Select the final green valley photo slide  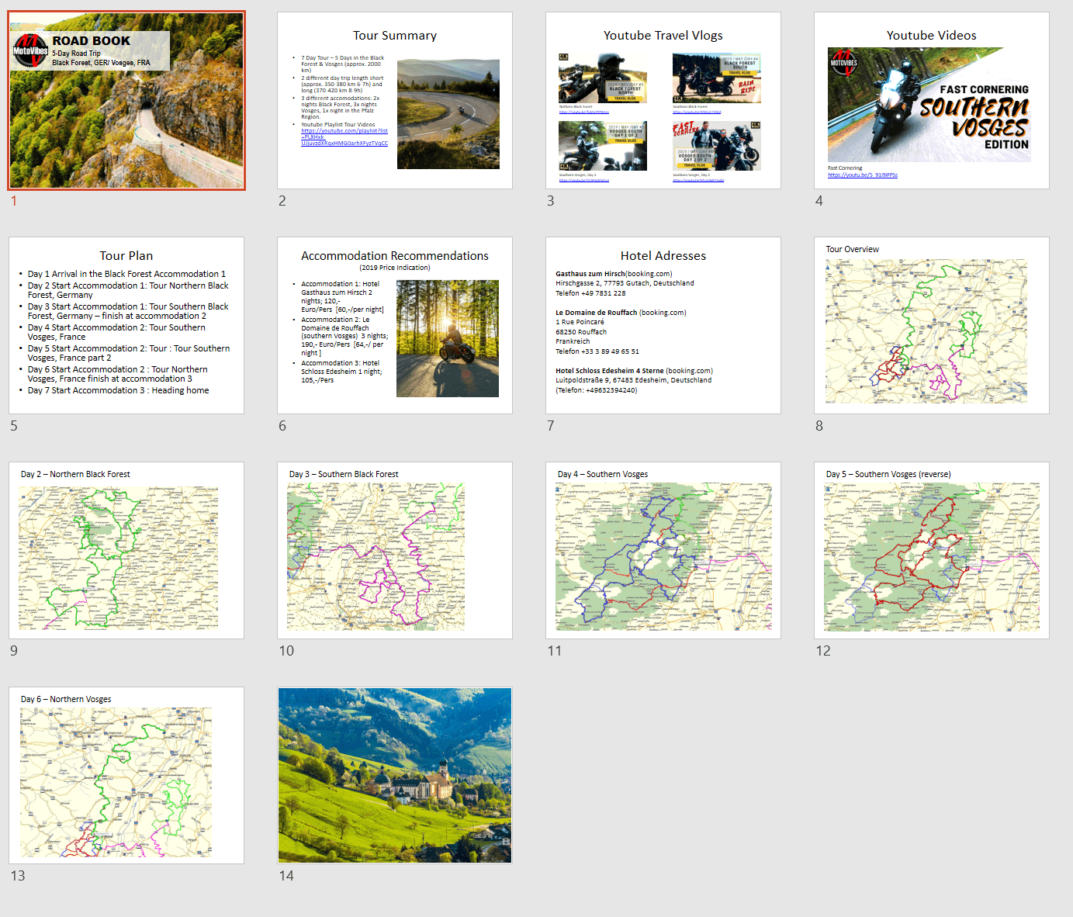[394, 776]
